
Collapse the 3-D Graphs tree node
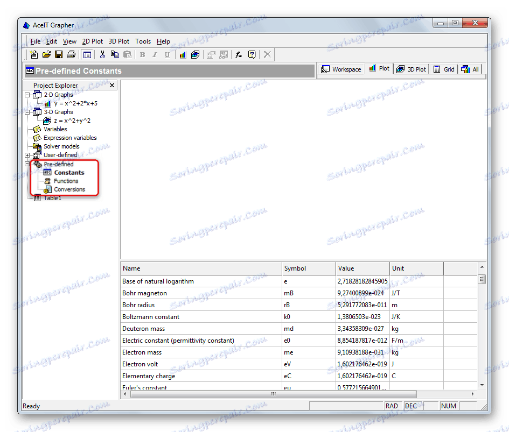[27, 112]
